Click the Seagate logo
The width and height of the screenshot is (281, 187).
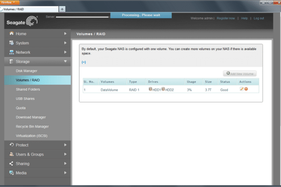point(22,21)
